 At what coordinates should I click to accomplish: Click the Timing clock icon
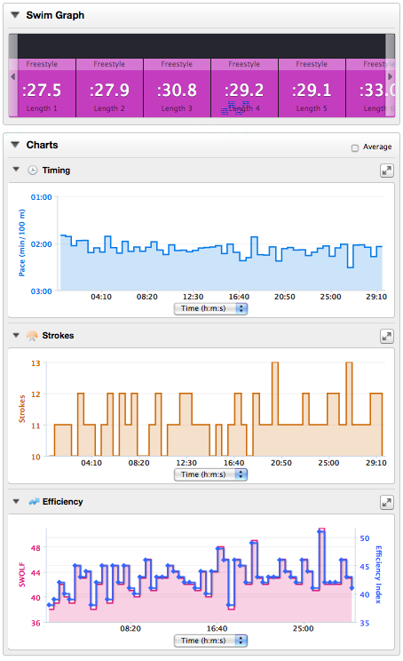(x=33, y=171)
